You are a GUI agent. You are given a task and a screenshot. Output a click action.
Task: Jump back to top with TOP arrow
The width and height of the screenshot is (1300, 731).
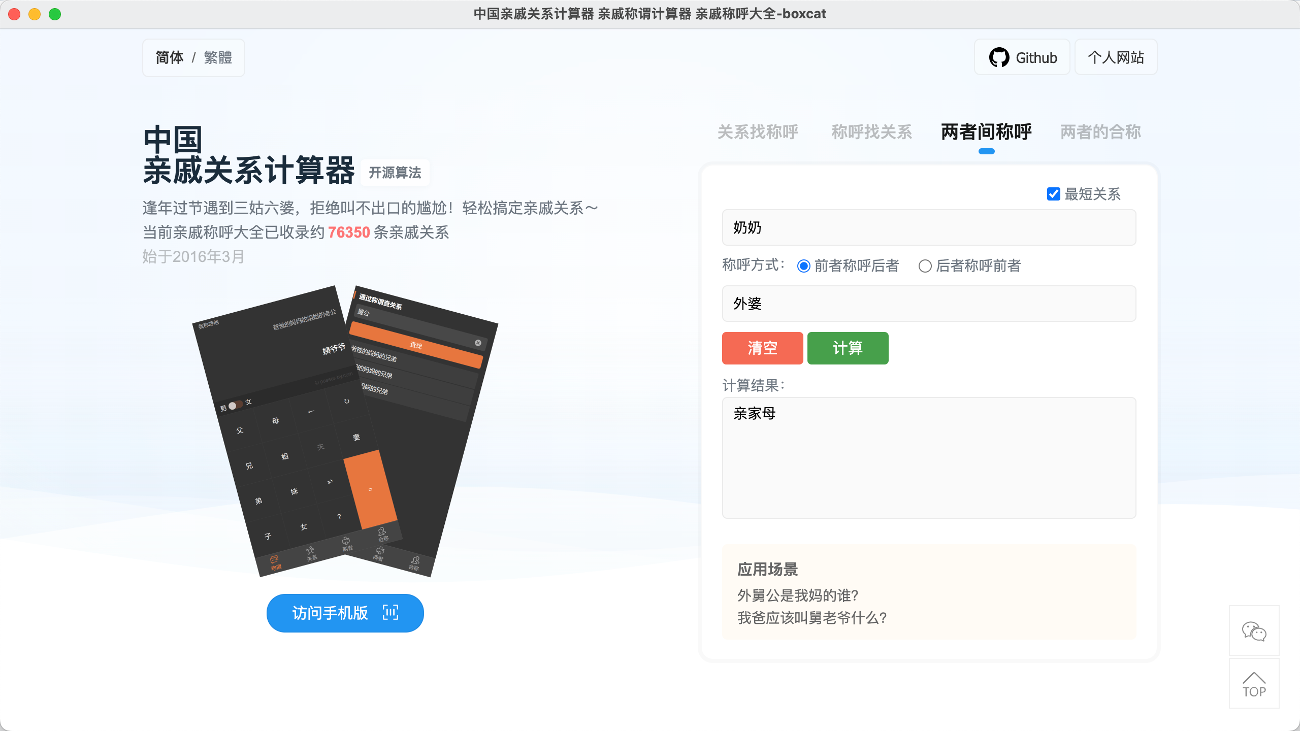(x=1254, y=684)
